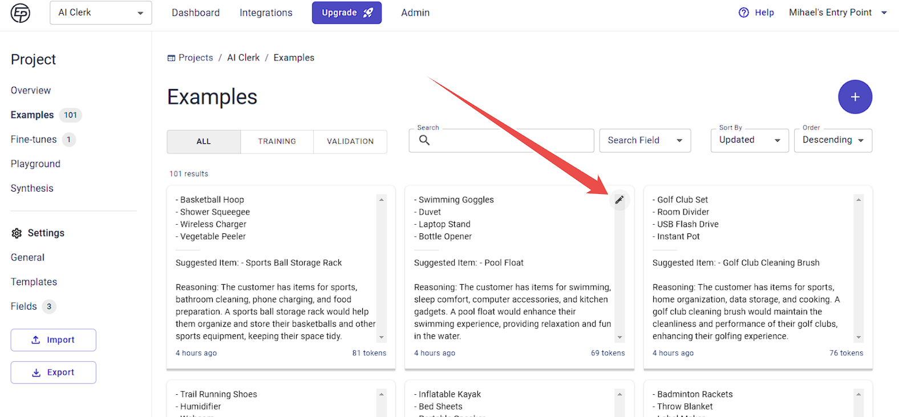The height and width of the screenshot is (417, 899).
Task: Click the Export button
Action: (x=53, y=373)
